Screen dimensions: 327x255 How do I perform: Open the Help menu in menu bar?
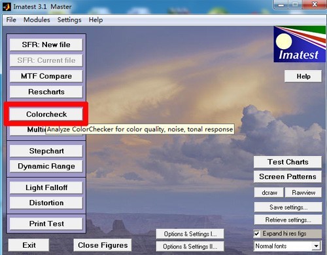(95, 20)
